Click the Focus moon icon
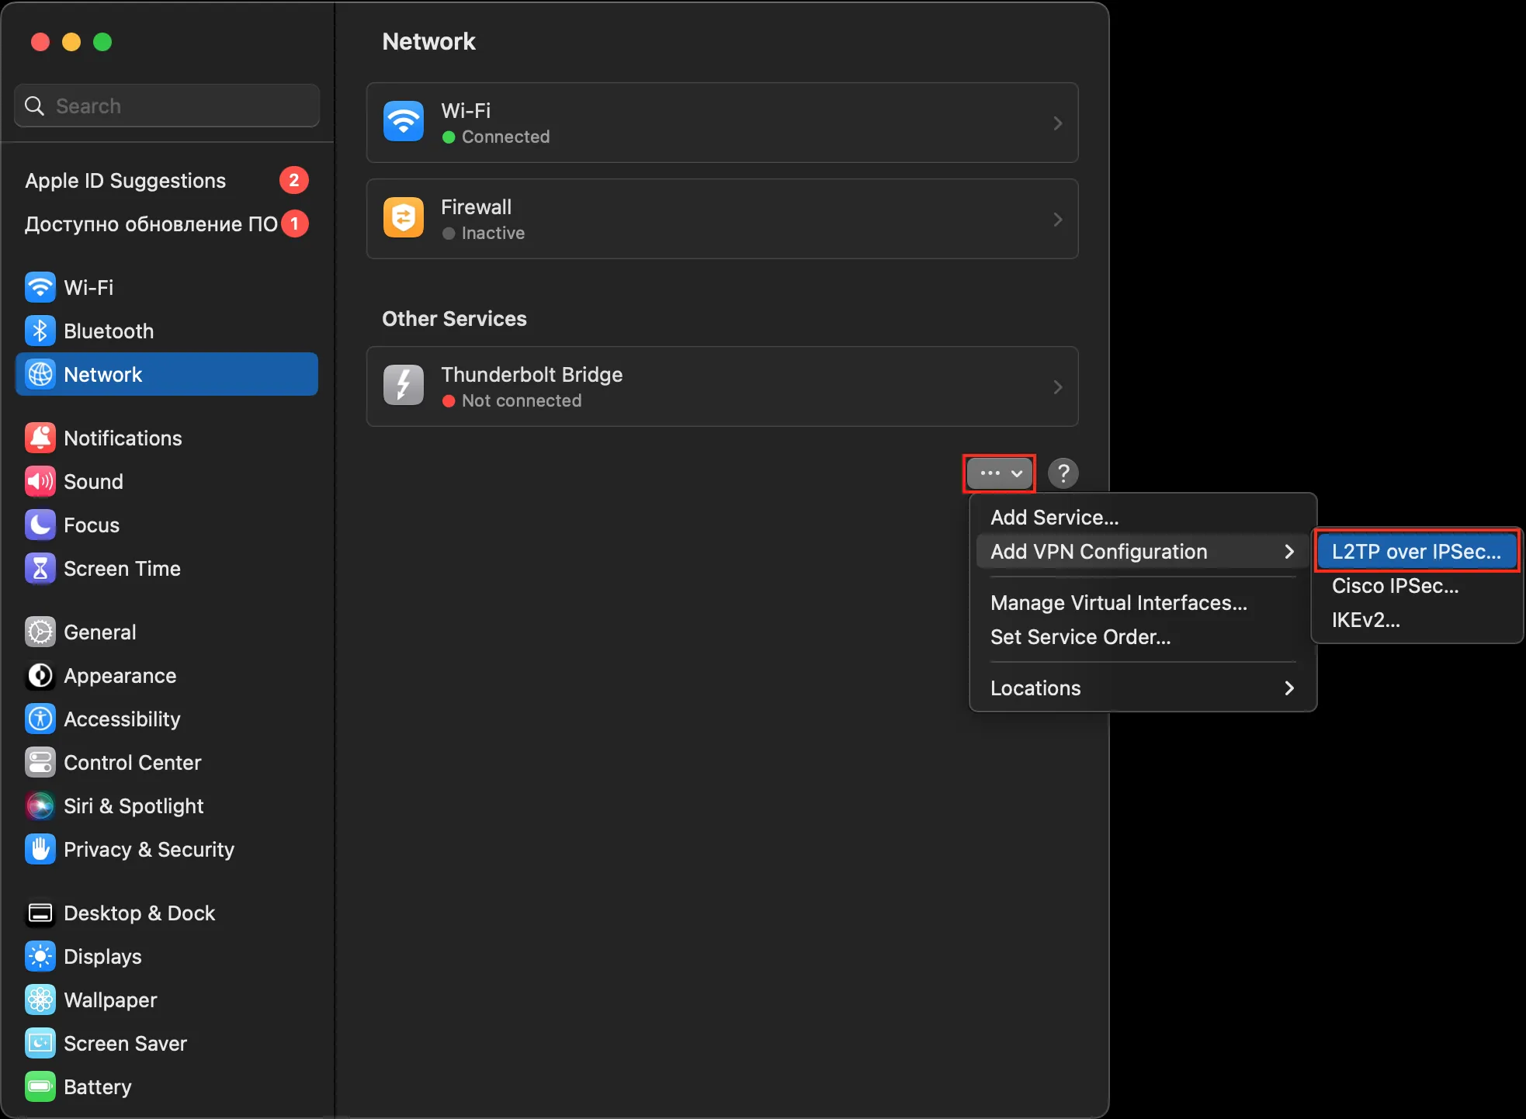 [x=40, y=525]
